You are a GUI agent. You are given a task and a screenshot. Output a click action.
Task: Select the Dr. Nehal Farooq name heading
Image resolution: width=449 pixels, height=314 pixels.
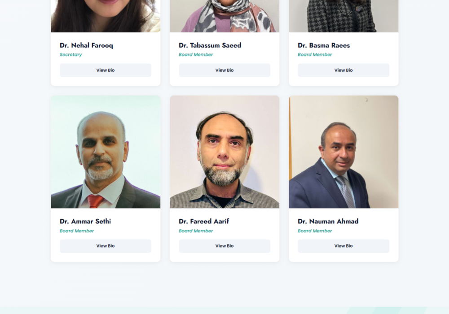click(87, 45)
